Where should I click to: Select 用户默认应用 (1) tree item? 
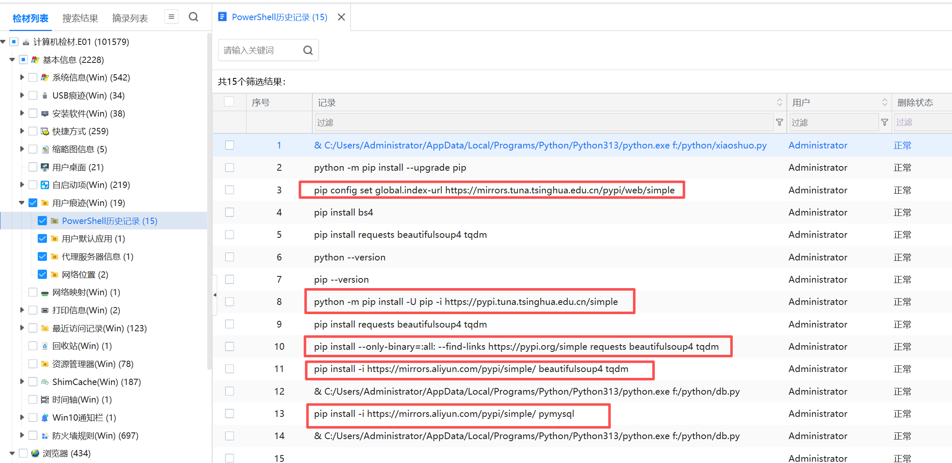click(93, 239)
